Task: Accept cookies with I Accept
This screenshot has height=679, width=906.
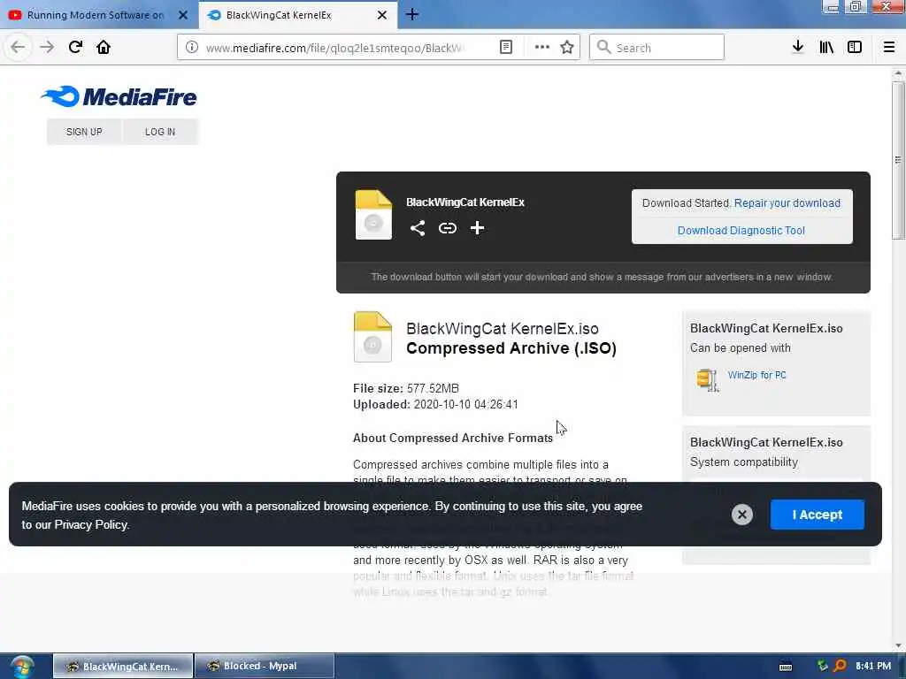Action: pyautogui.click(x=817, y=515)
